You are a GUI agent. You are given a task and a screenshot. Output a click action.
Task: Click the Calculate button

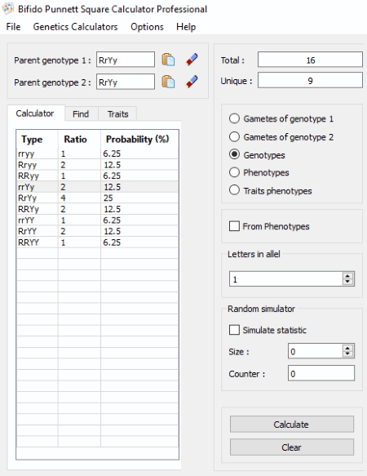pos(291,424)
